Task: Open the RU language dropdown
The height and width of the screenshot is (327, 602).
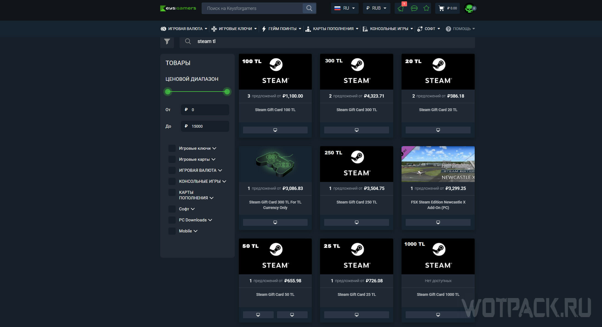Action: 345,8
